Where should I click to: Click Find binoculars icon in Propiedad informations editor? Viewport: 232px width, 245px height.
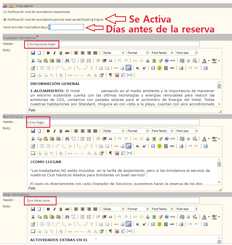point(67,61)
